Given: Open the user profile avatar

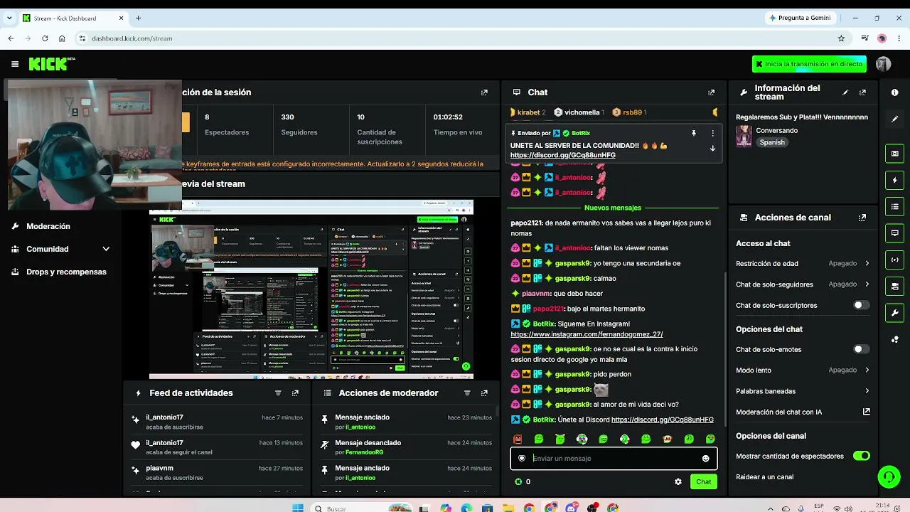Looking at the screenshot, I should pyautogui.click(x=883, y=64).
